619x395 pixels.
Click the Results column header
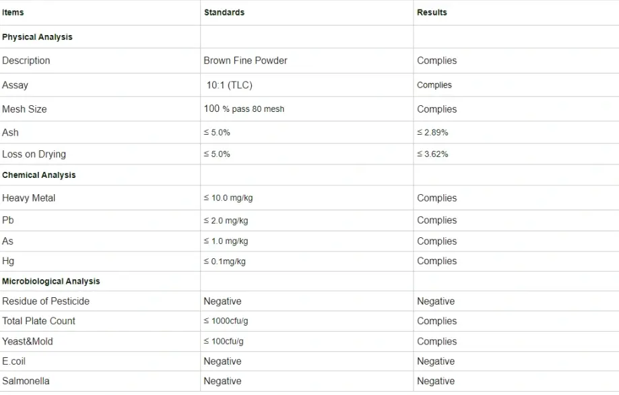pyautogui.click(x=432, y=12)
